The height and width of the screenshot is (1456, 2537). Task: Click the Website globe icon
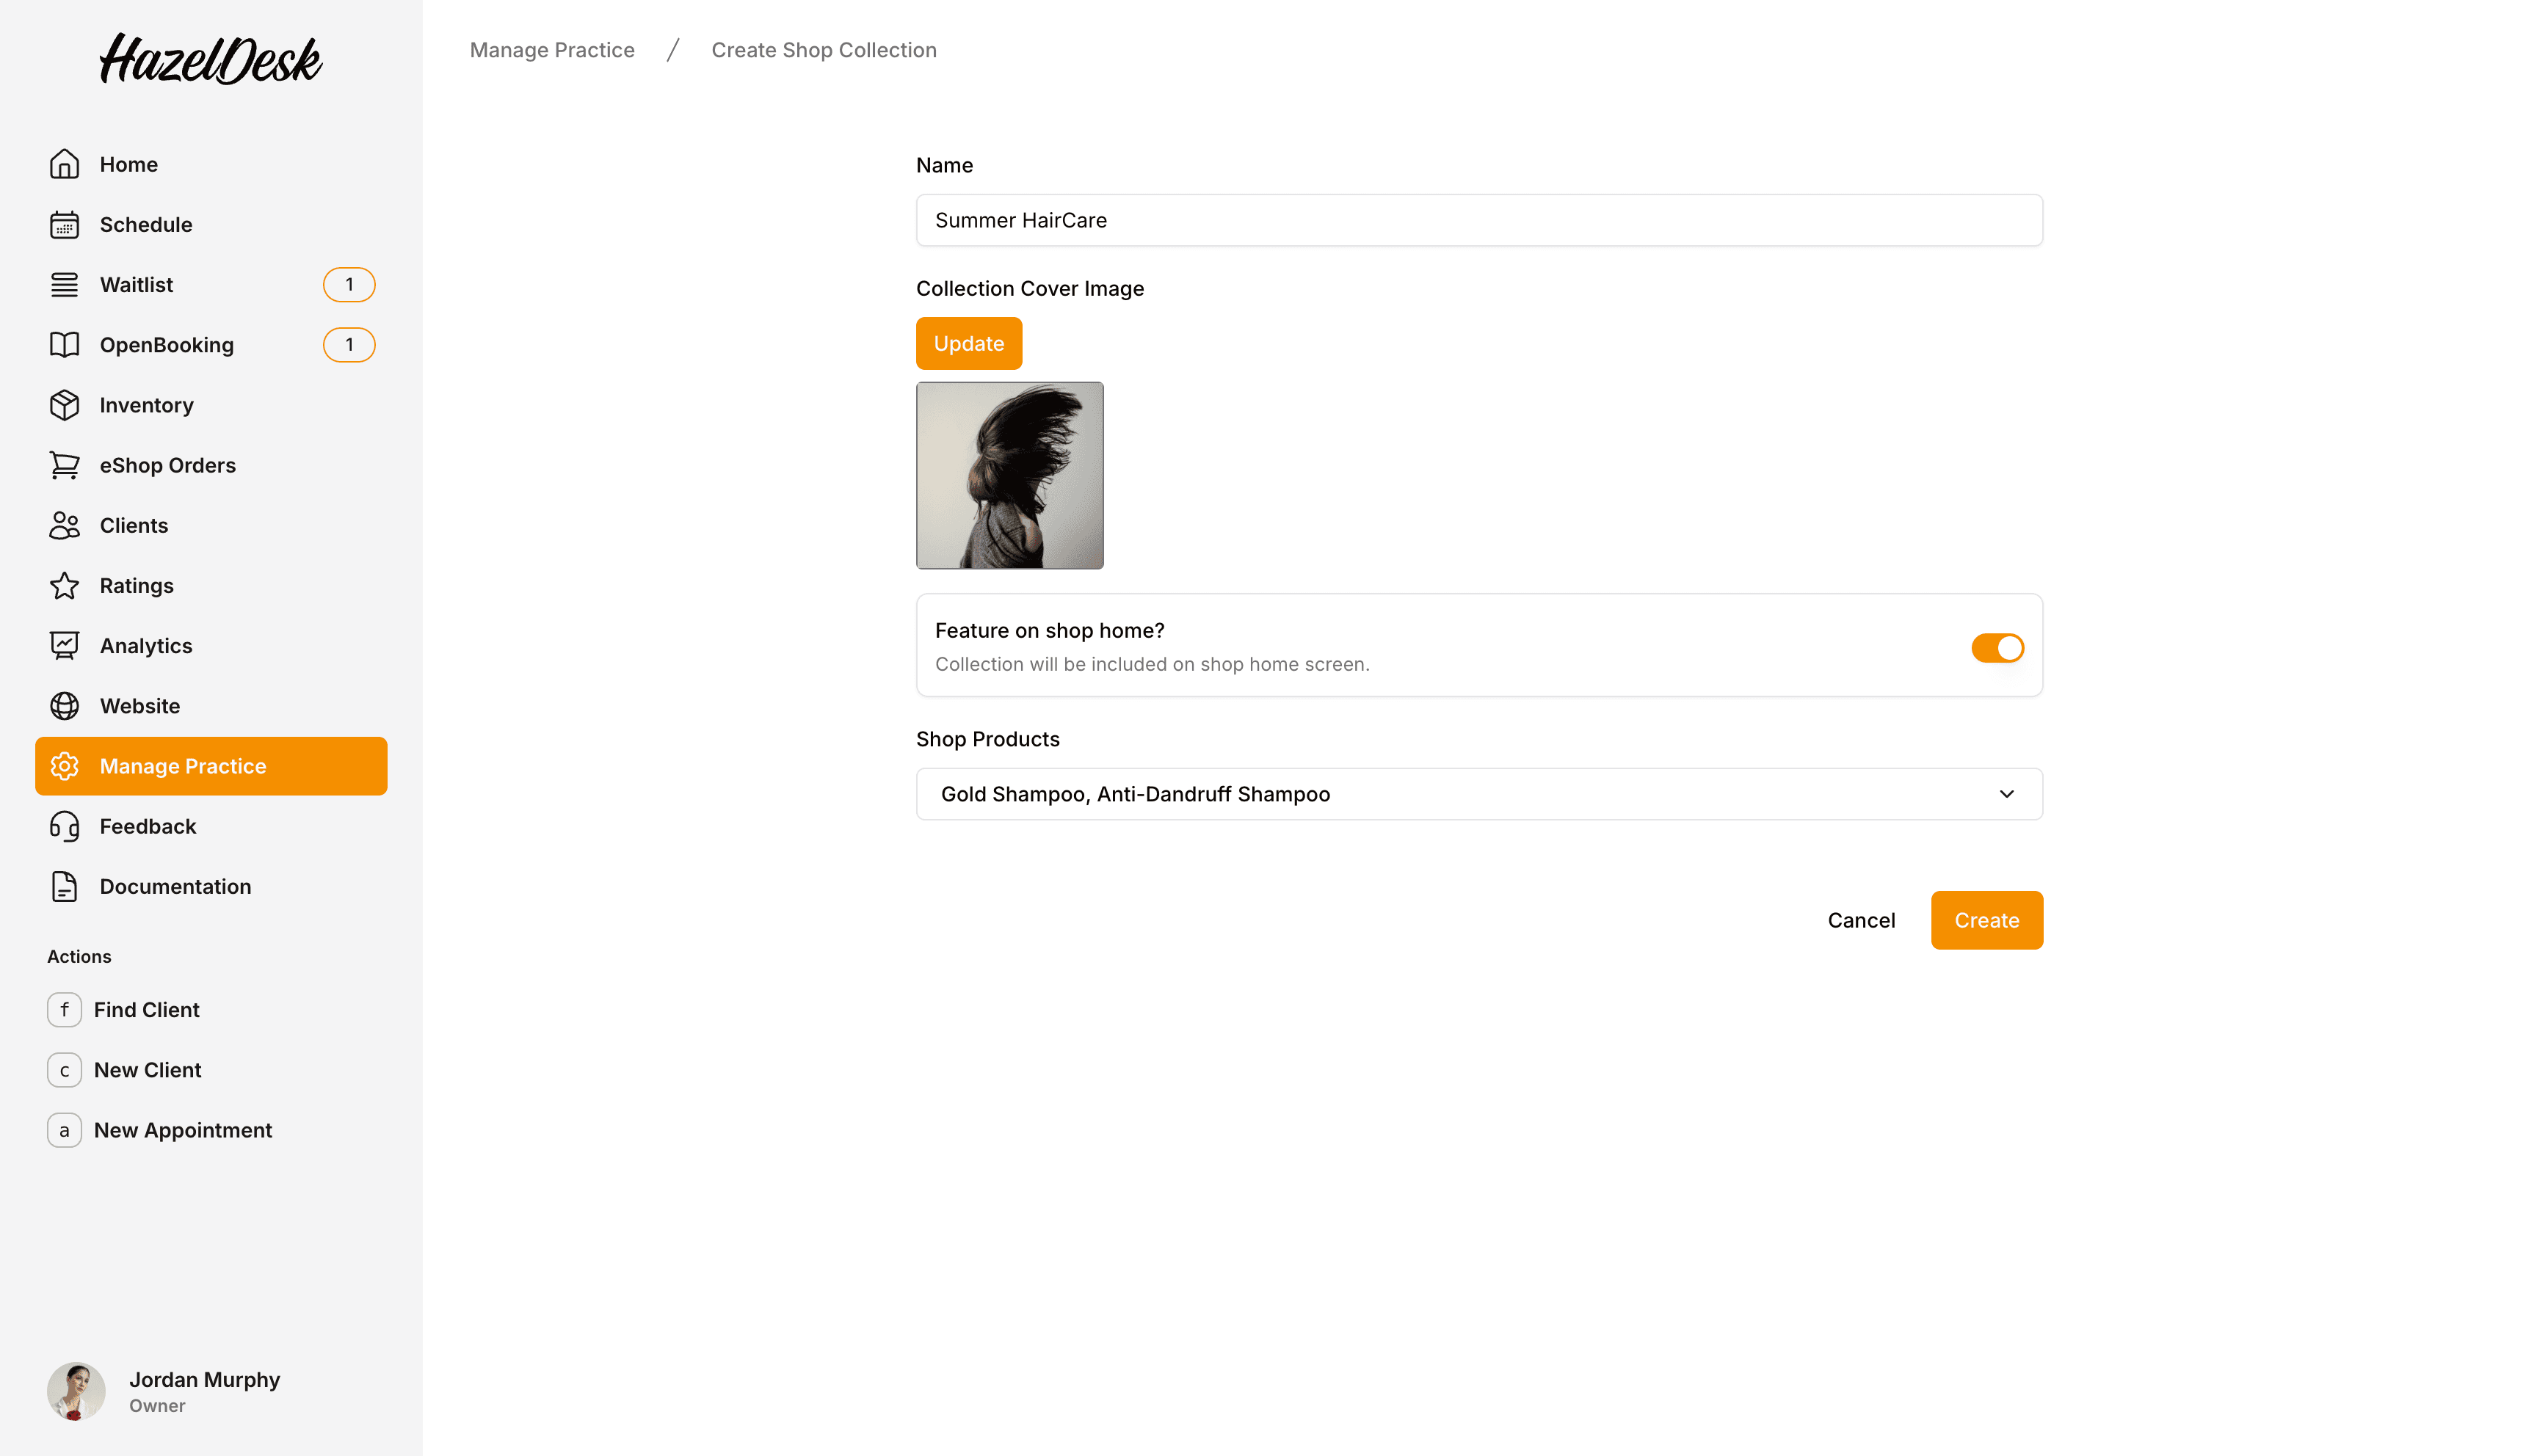pyautogui.click(x=64, y=706)
